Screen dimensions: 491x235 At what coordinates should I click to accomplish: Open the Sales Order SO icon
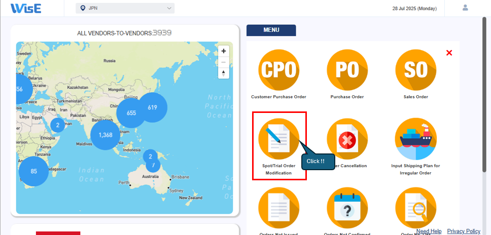415,70
